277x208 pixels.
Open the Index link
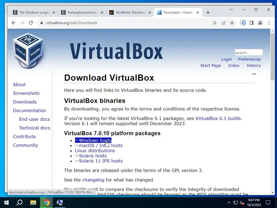[234, 66]
